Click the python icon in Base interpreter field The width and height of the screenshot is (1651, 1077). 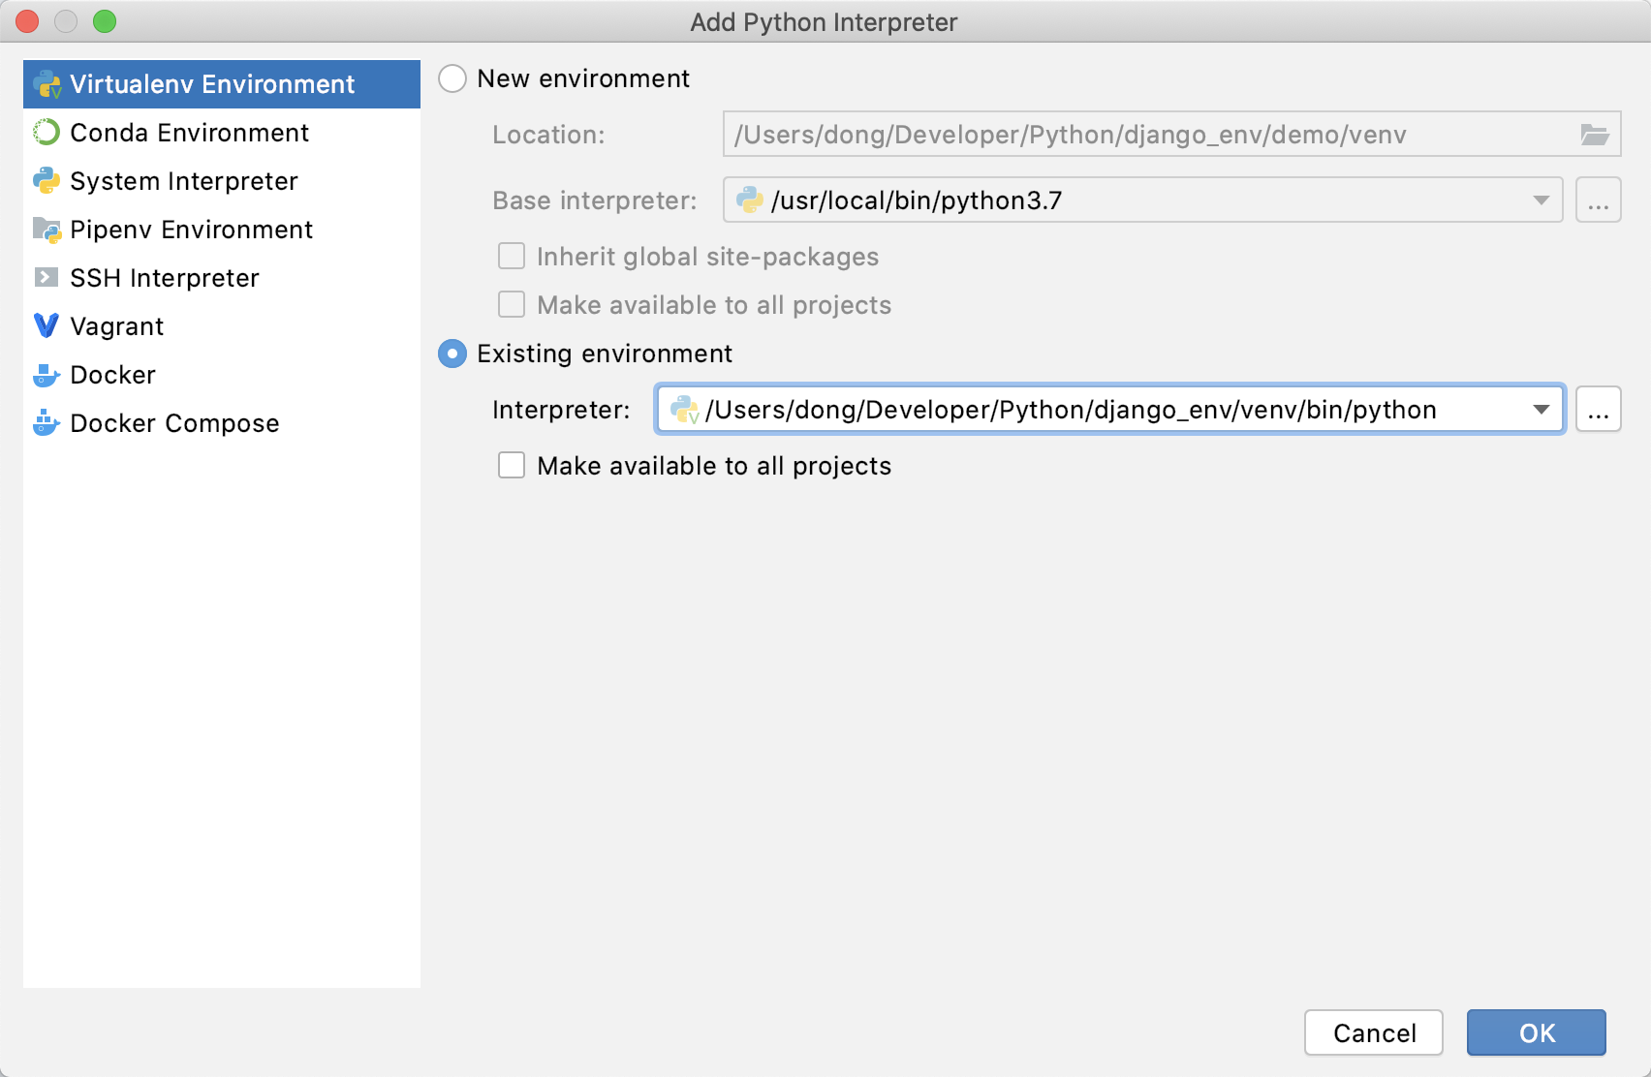[750, 200]
